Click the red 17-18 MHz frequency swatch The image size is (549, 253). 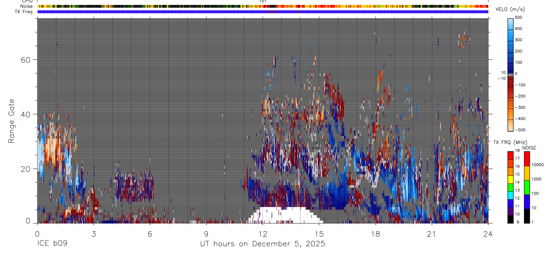pyautogui.click(x=510, y=155)
